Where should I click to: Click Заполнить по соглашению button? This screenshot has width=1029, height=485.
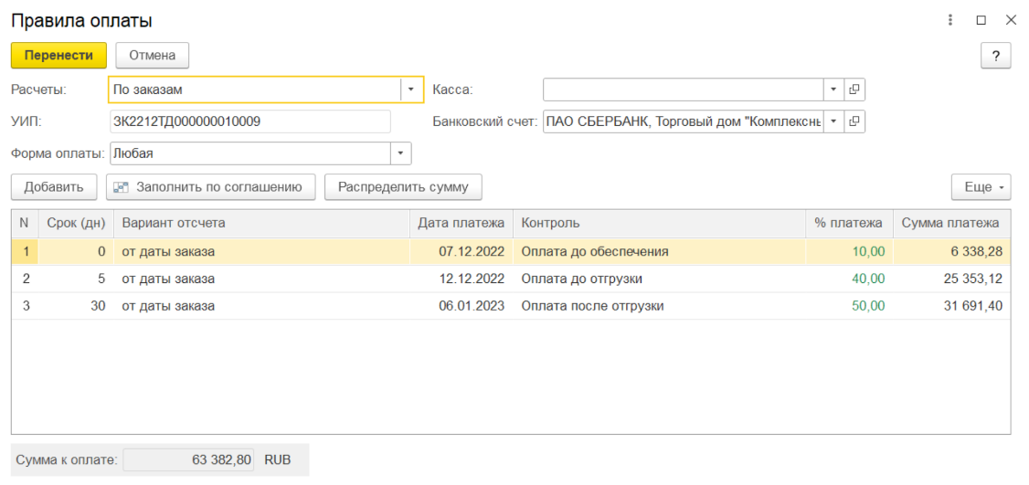[210, 187]
